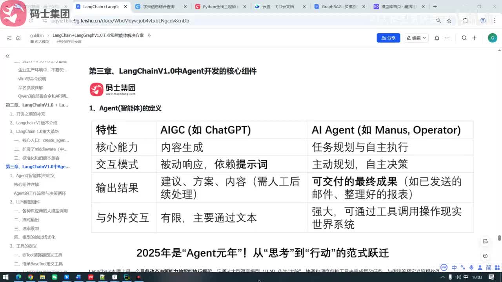Viewport: 502px width, 282px height.
Task: Jump to outline 第二章、LangChainV1.0 section
Action: click(x=37, y=105)
